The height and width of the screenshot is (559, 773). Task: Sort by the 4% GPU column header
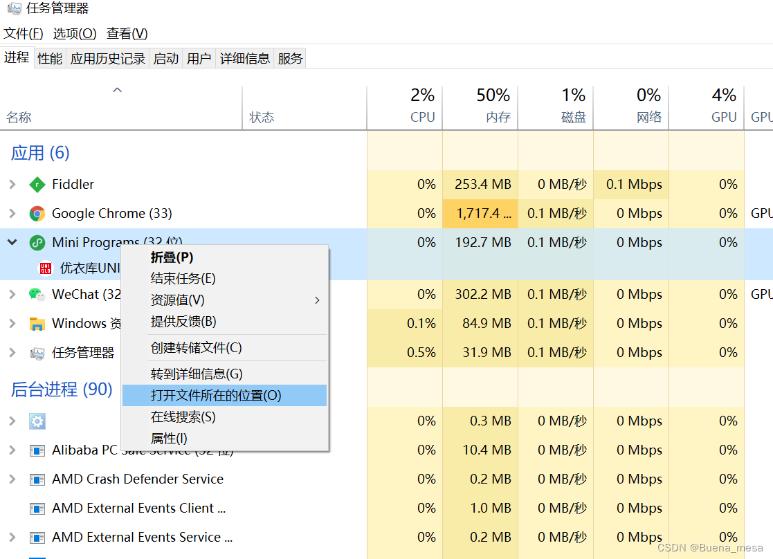pos(707,108)
